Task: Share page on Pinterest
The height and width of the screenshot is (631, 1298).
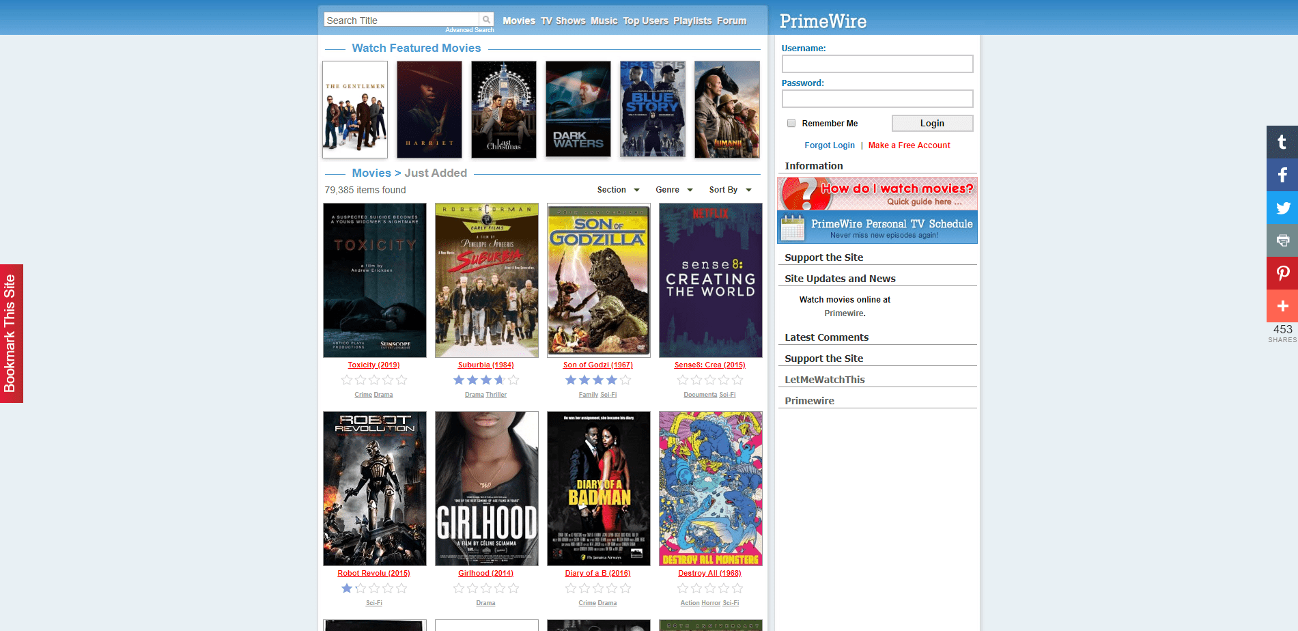Action: 1282,273
